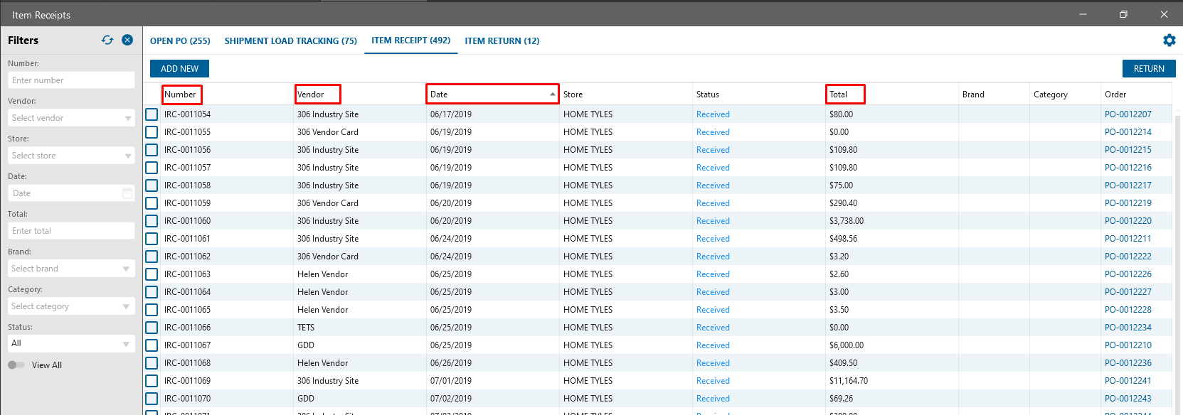
Task: Open order link PO-0012214
Action: point(1128,132)
